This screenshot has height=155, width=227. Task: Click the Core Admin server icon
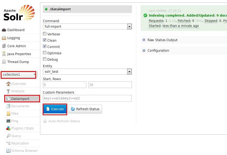tap(4, 46)
